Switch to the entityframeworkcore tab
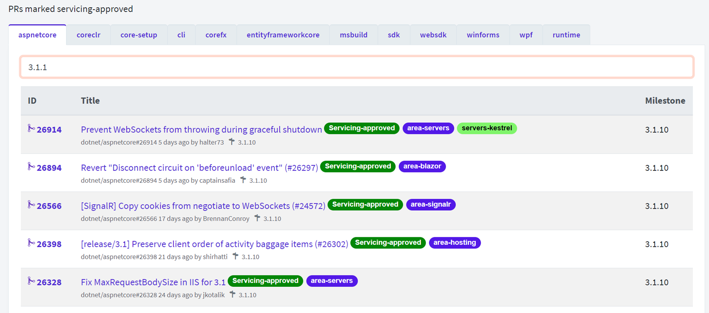Viewport: 709px width, 313px height. pyautogui.click(x=283, y=35)
